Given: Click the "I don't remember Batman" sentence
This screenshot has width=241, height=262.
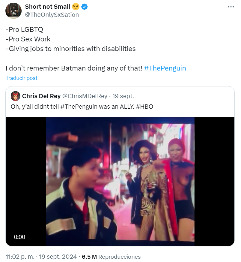Looking at the screenshot, I should pyautogui.click(x=73, y=68).
